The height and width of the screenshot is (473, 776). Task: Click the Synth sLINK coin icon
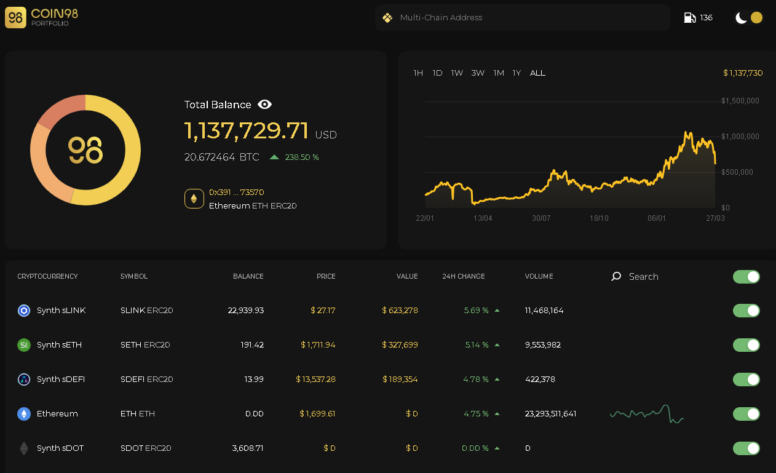click(24, 311)
